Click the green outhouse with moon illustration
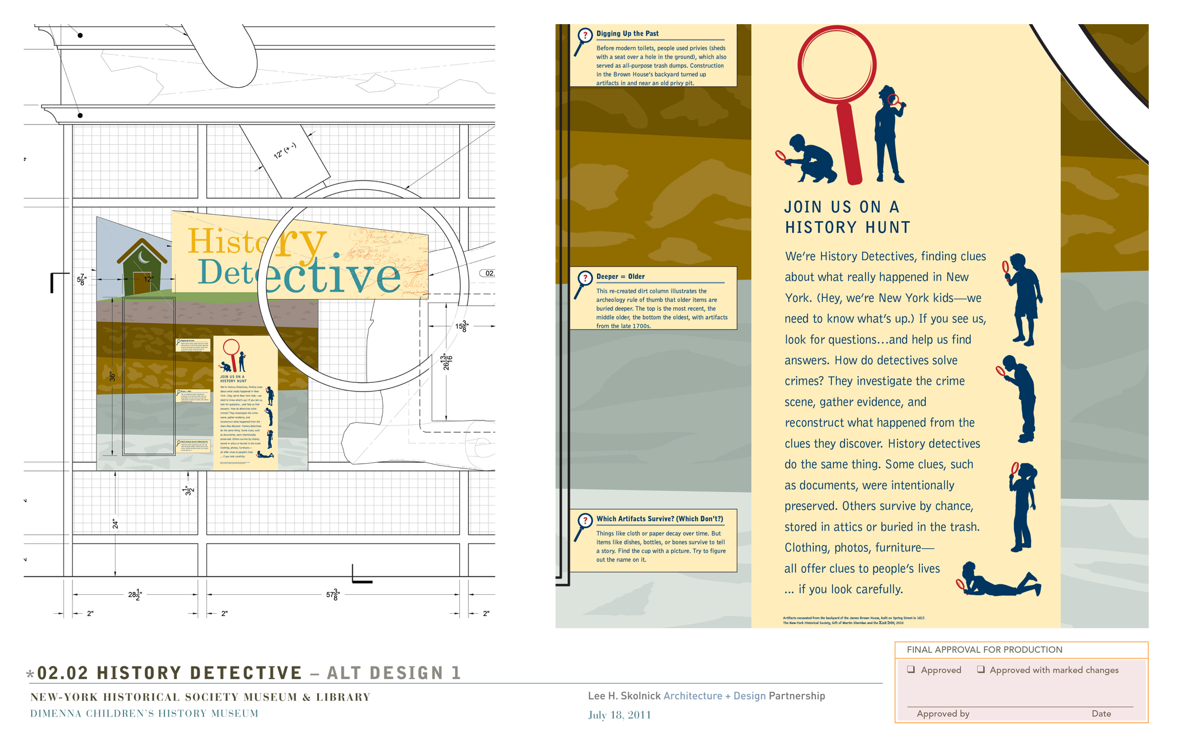 click(x=142, y=266)
